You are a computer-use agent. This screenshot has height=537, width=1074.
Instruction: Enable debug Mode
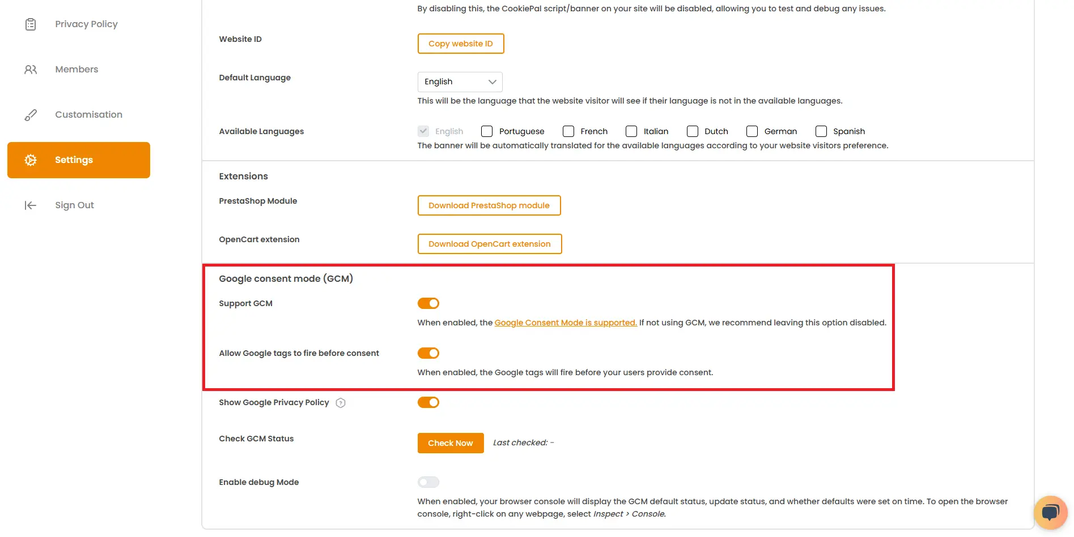click(428, 482)
